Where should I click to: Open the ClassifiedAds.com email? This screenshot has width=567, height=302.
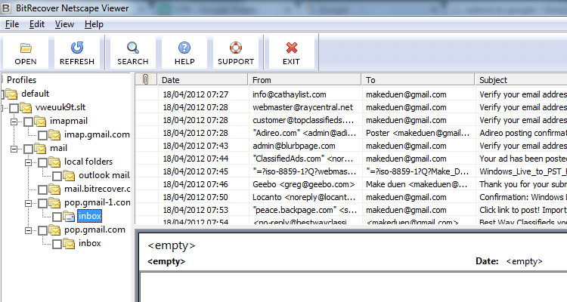coord(351,159)
